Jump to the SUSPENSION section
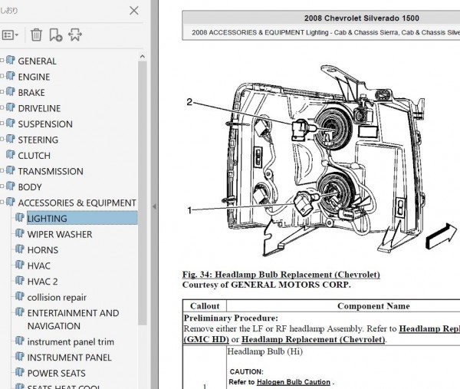 pos(45,124)
